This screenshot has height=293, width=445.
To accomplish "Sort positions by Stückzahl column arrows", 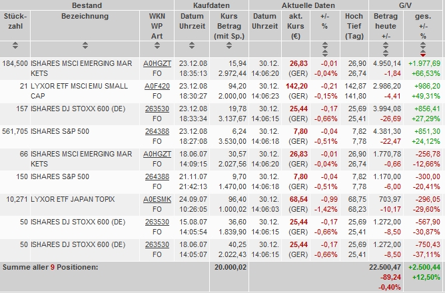I will click(x=15, y=47).
